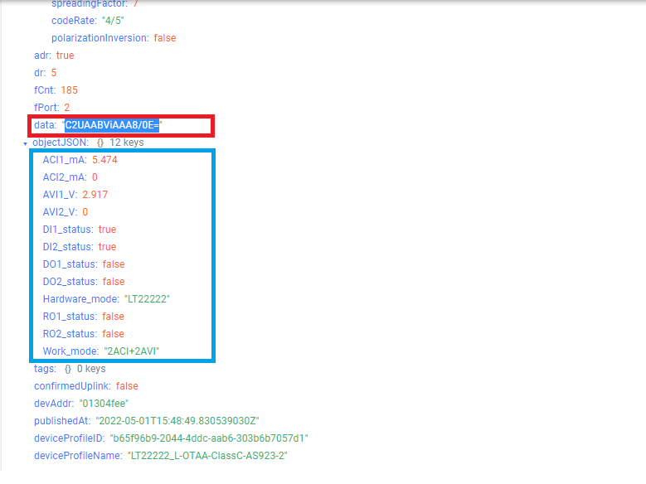This screenshot has height=484, width=646.
Task: Click the DO2_status false value
Action: [114, 282]
